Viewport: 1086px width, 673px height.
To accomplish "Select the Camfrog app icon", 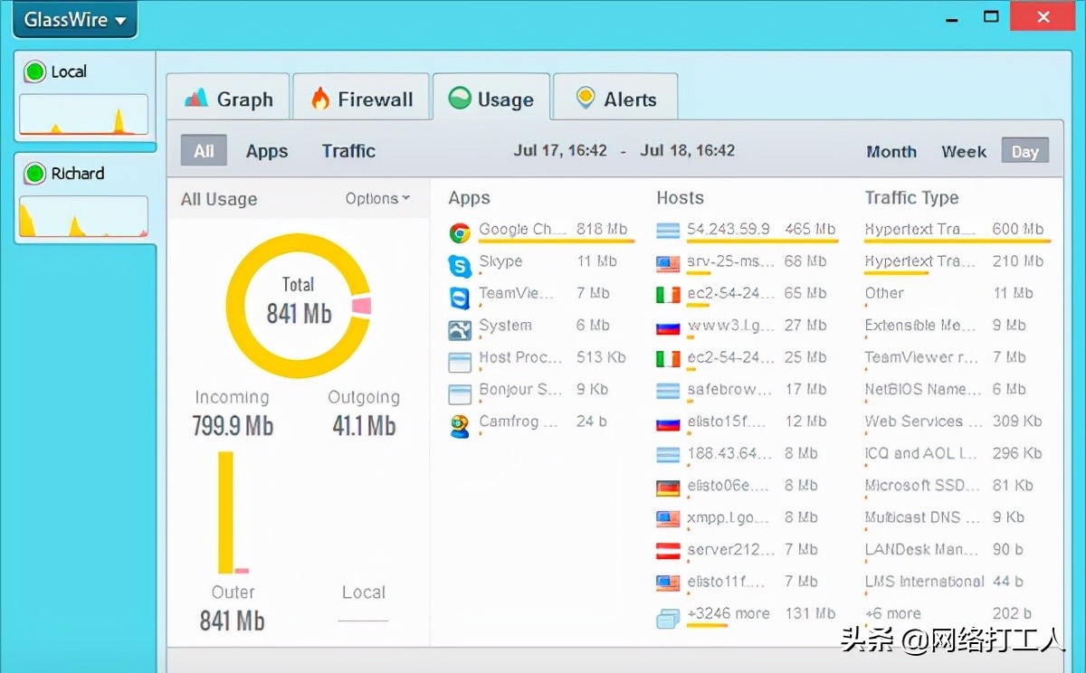I will coord(460,422).
